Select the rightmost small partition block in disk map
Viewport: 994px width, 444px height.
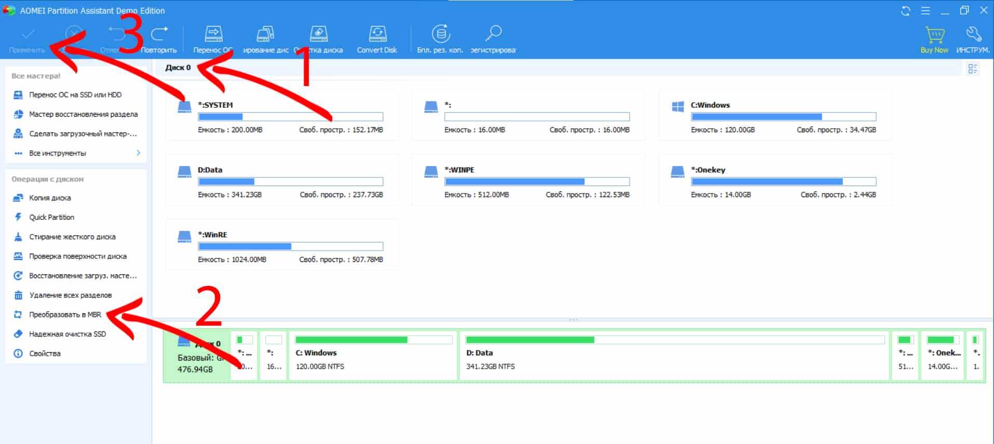pyautogui.click(x=975, y=356)
